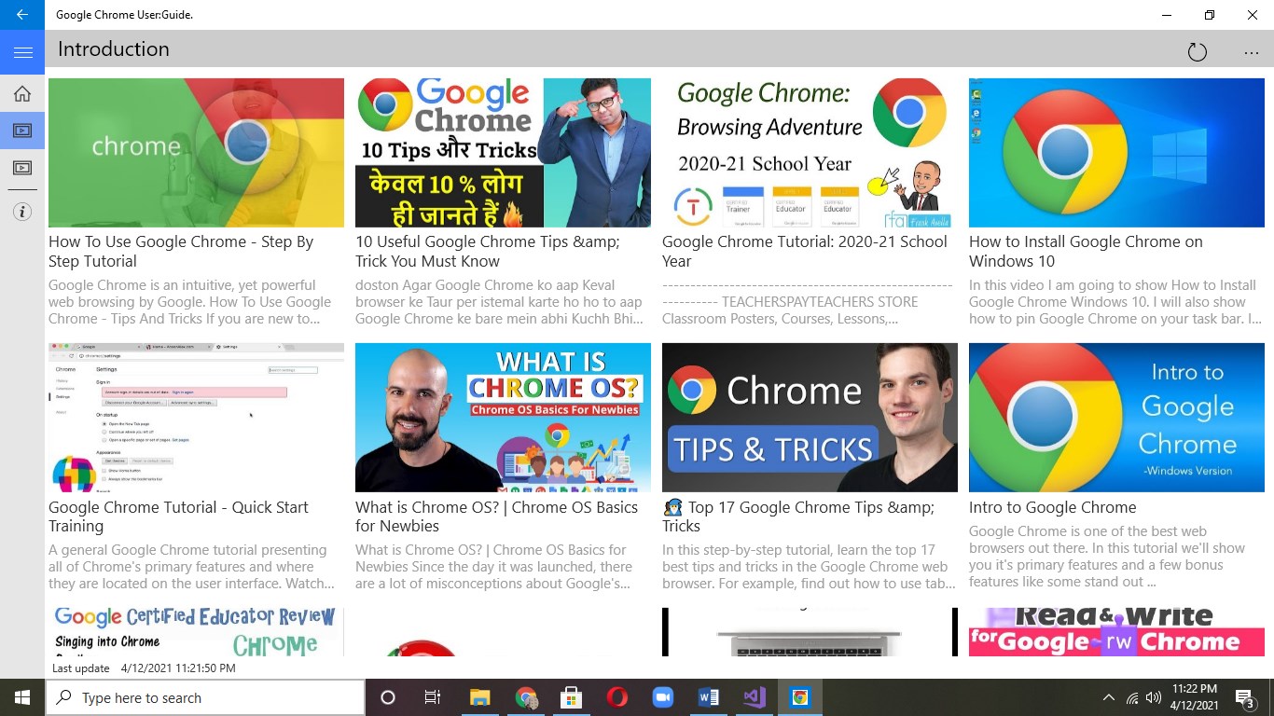Go to Home in the sidebar

pyautogui.click(x=22, y=93)
